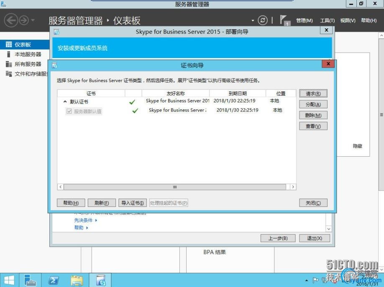Click the Server Manager forward arrow

(x=24, y=20)
